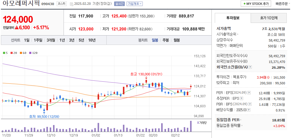
Task: Select the 10년 line chart period
Action: point(92,40)
